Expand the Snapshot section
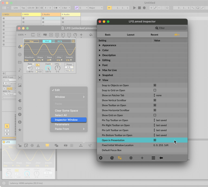 [x=100, y=75]
